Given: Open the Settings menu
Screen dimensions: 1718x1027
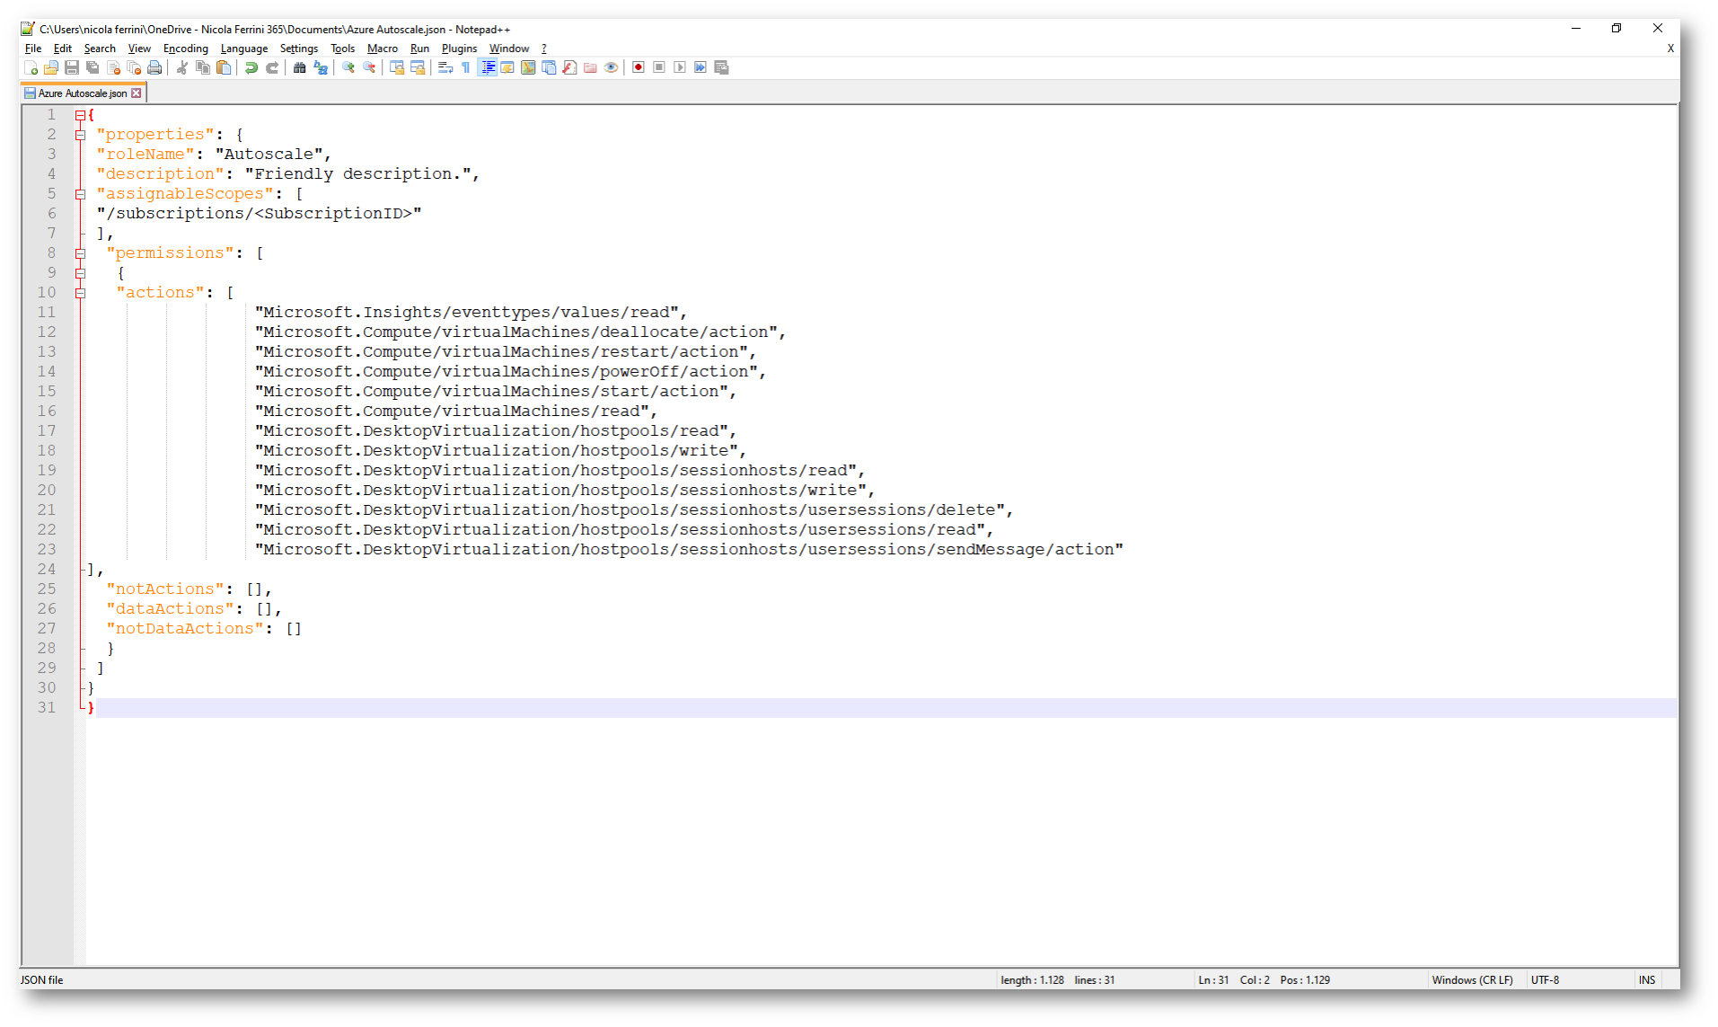Looking at the screenshot, I should point(299,49).
